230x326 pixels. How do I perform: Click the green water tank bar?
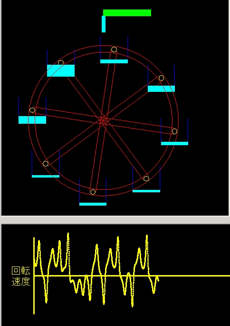pos(127,13)
